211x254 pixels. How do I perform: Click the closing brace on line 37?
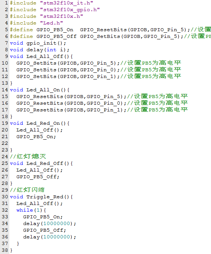pyautogui.click(x=18, y=244)
